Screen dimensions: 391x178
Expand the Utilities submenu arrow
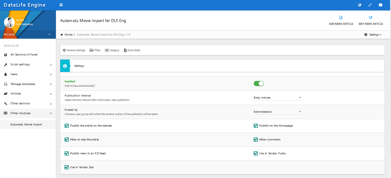[x=51, y=94]
